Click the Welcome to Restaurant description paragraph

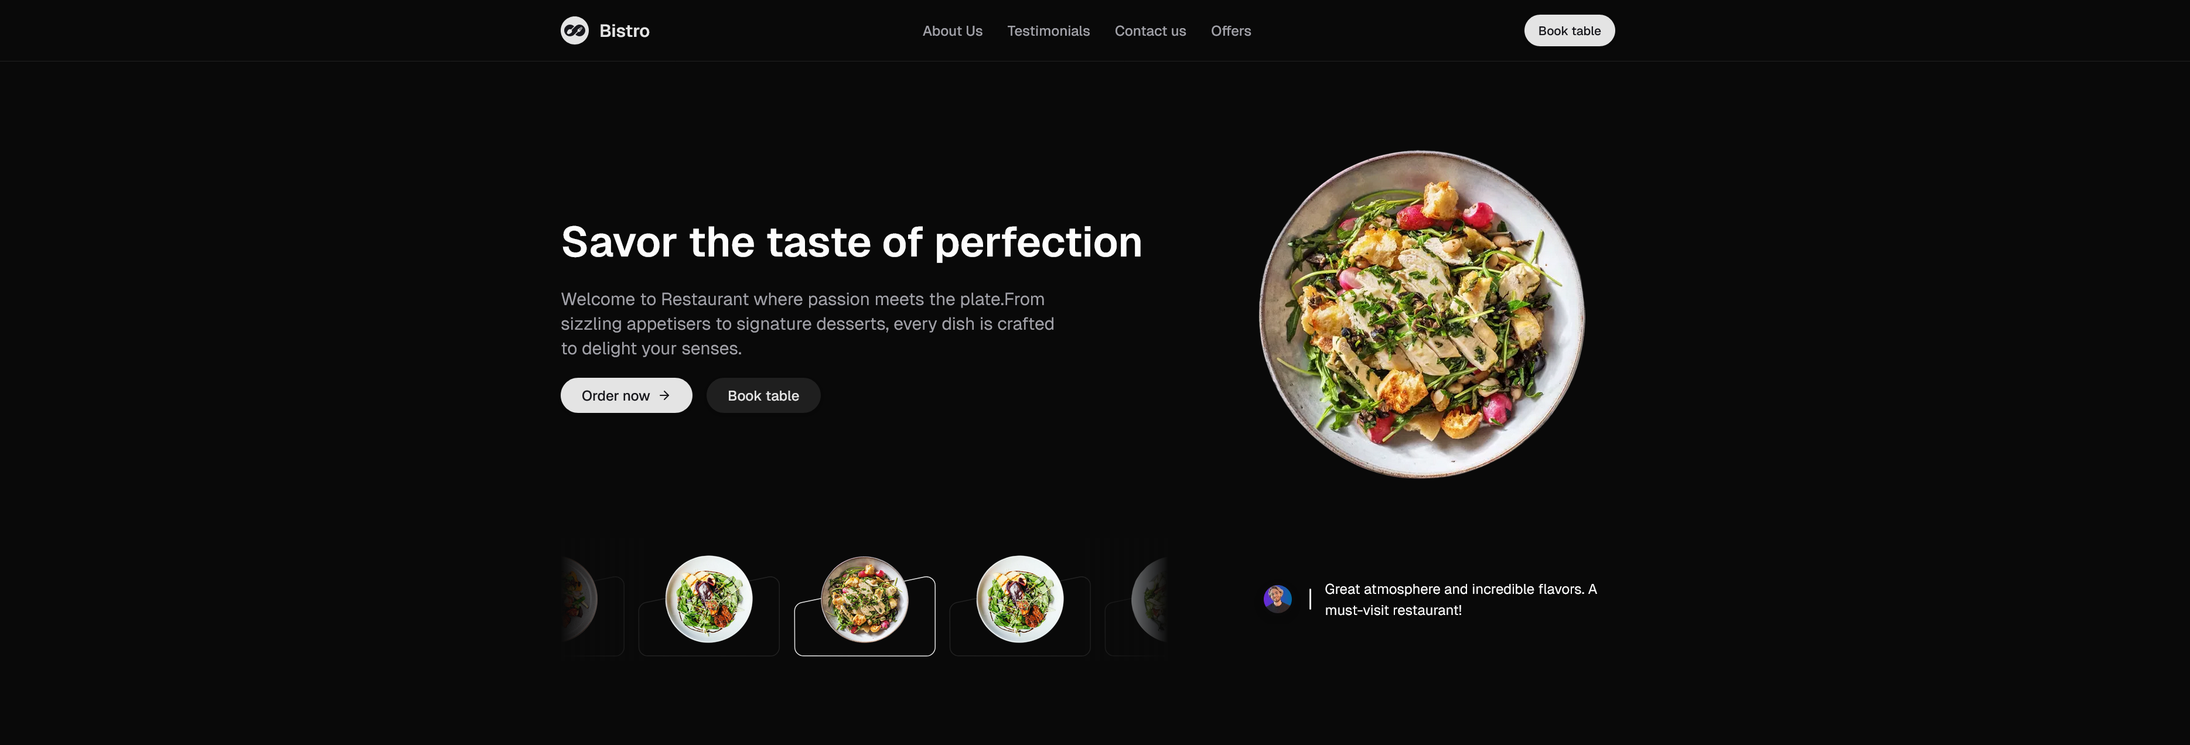(x=808, y=324)
